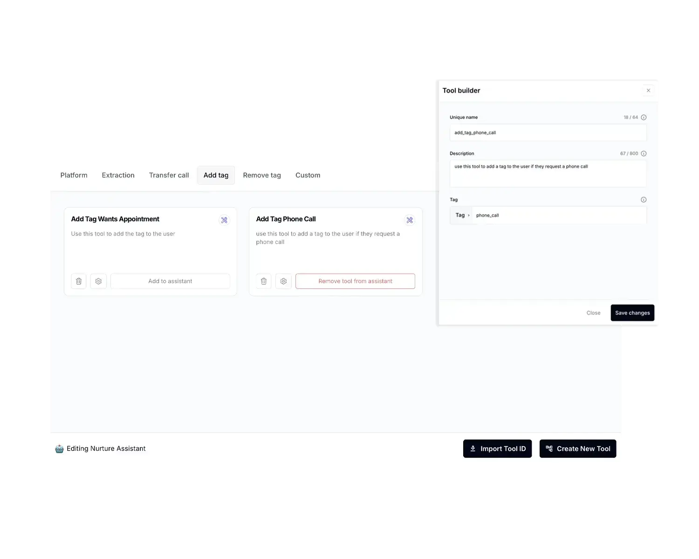Open settings gear on Wants Appointment card
This screenshot has width=699, height=559.
[x=98, y=281]
